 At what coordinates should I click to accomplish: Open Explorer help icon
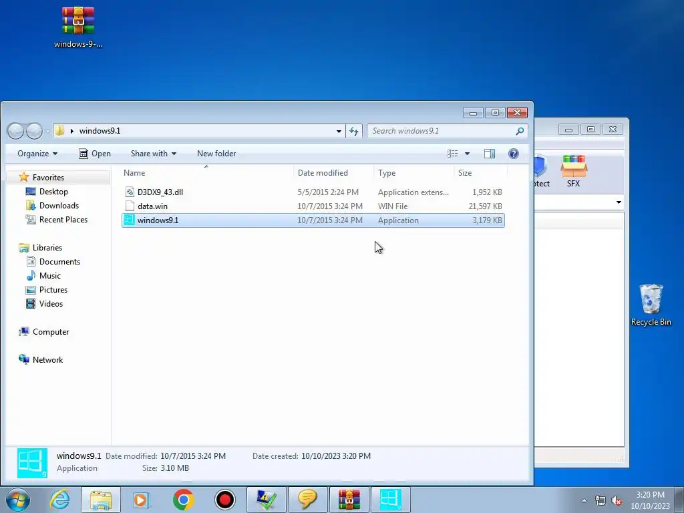coord(514,154)
